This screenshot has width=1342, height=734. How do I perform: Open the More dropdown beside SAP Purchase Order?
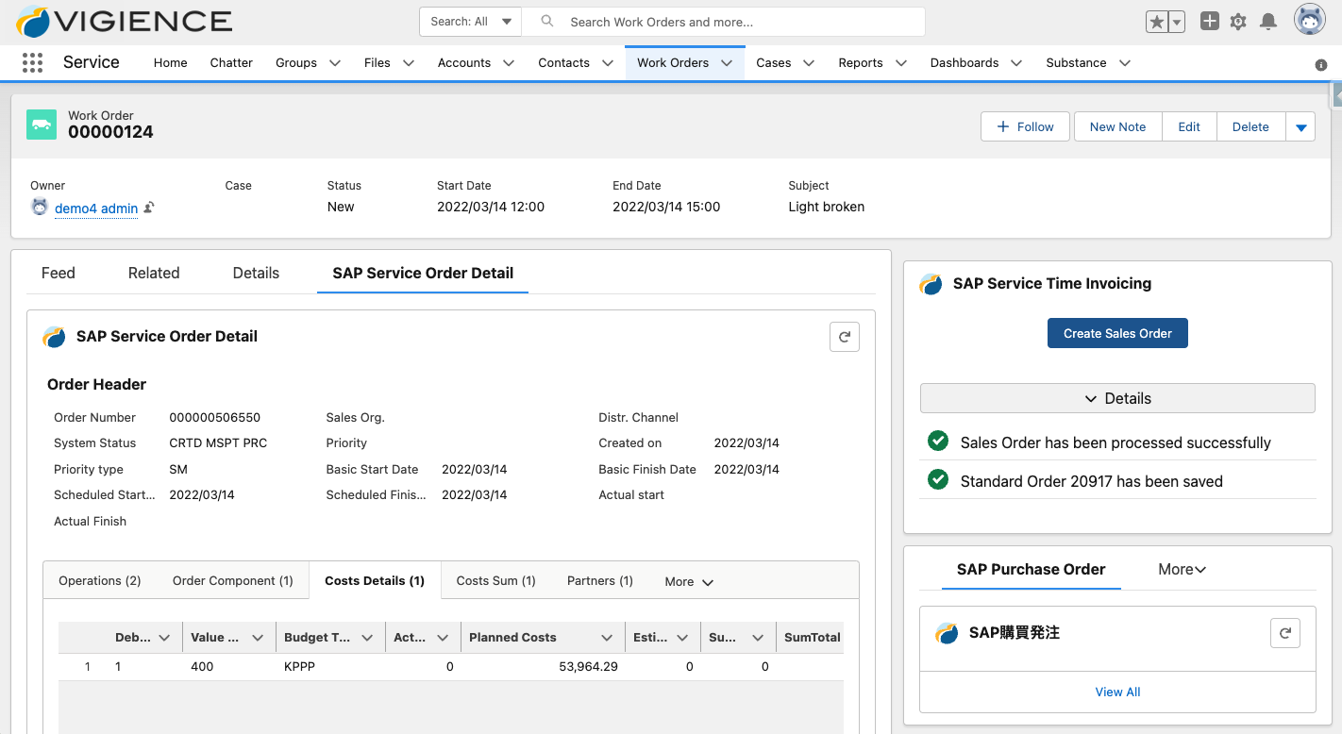point(1183,570)
